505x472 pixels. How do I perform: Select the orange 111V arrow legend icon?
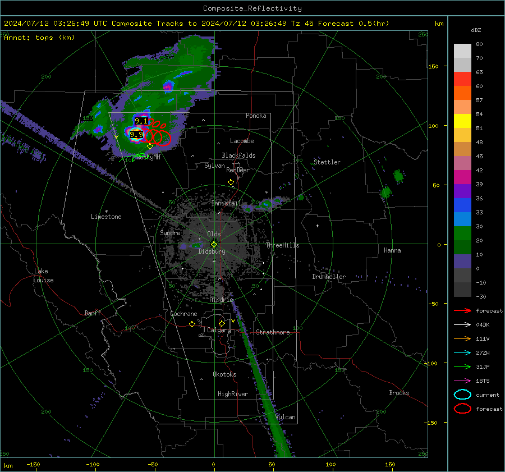click(x=462, y=338)
